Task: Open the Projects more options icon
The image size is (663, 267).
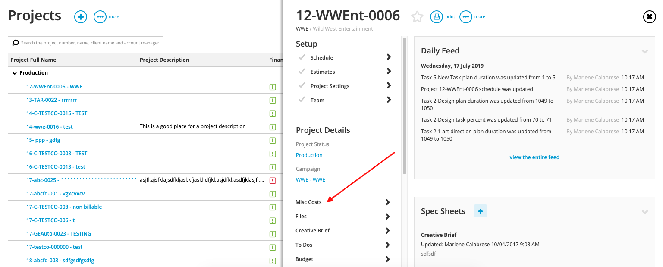Action: [100, 17]
